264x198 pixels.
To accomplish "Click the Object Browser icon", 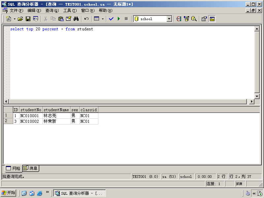I will pyautogui.click(x=186, y=19).
